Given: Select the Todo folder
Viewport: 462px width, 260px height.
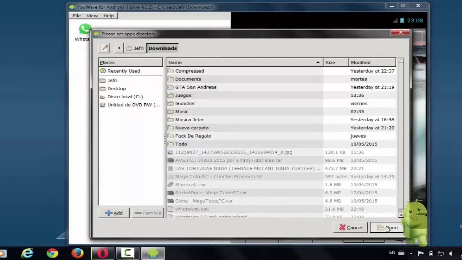Looking at the screenshot, I should (x=281, y=144).
